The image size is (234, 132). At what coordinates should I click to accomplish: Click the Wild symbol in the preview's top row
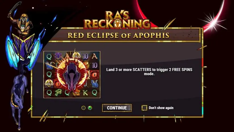(76, 56)
